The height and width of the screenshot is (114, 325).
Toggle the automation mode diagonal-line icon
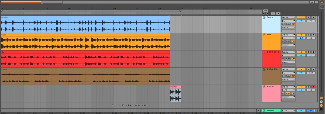coord(273,13)
